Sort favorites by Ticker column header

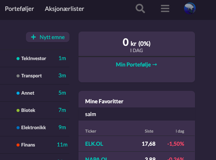(91, 131)
